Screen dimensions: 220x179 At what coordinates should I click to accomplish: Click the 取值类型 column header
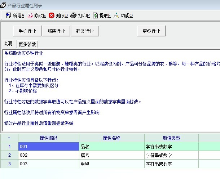[171, 138]
